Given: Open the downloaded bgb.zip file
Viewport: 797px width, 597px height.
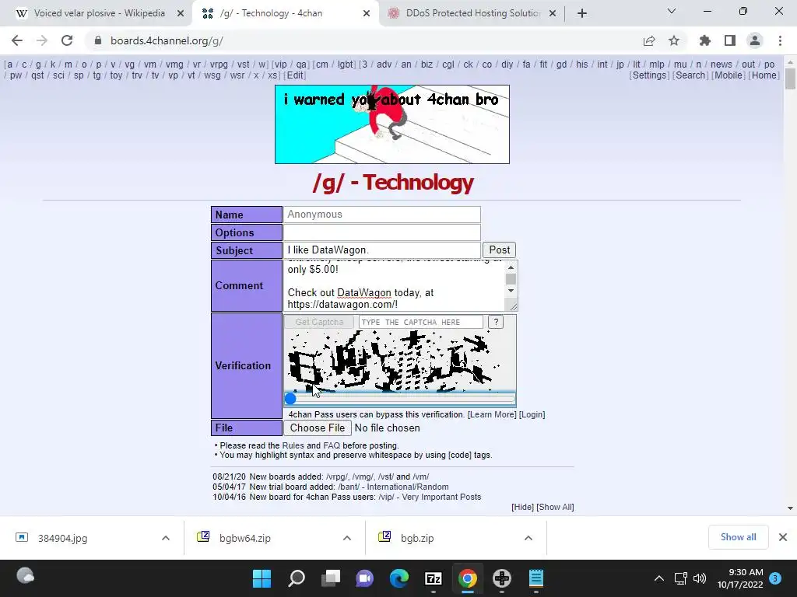Looking at the screenshot, I should pos(417,538).
